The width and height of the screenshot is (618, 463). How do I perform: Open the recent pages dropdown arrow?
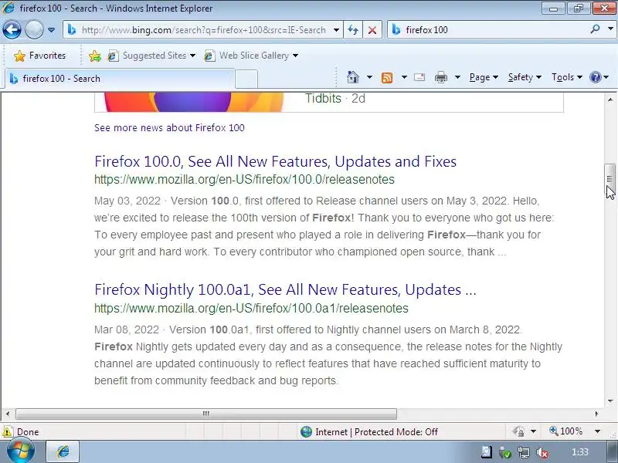click(x=51, y=30)
